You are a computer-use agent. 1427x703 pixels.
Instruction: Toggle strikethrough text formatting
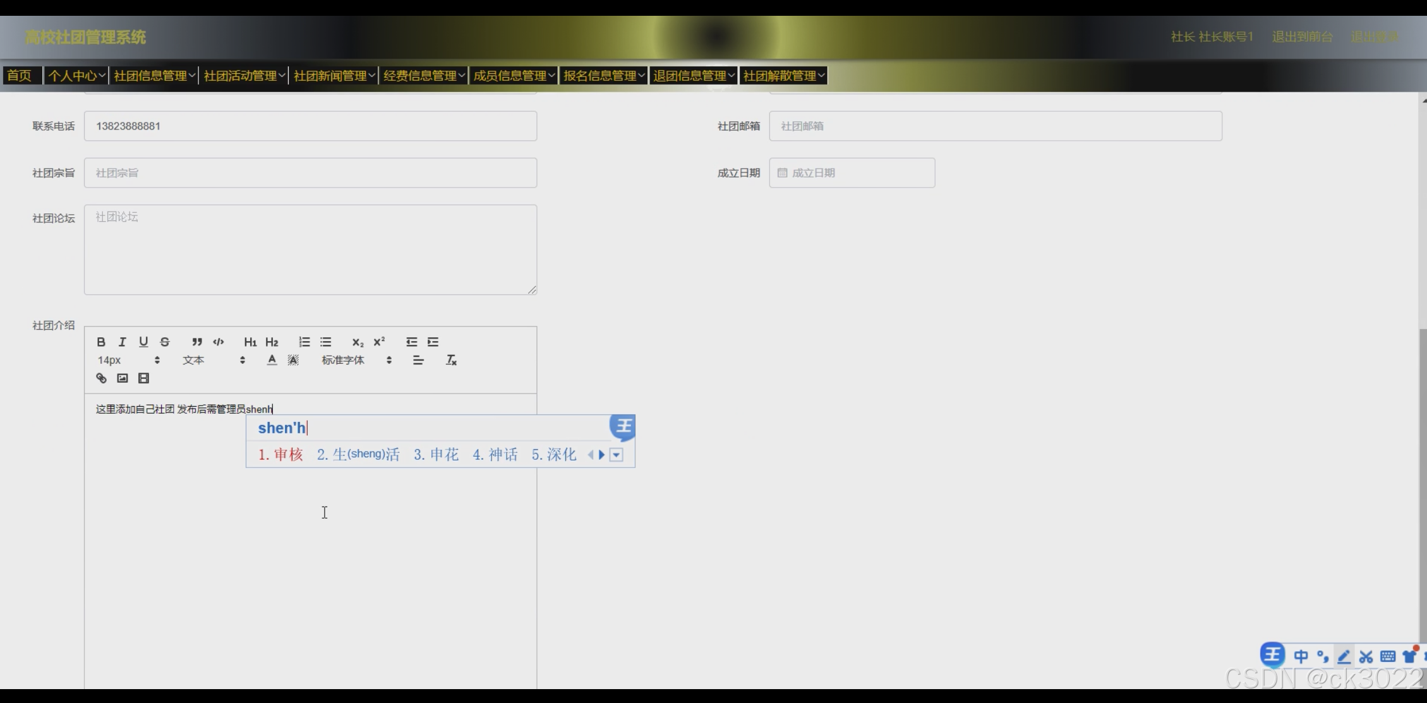[x=165, y=342]
